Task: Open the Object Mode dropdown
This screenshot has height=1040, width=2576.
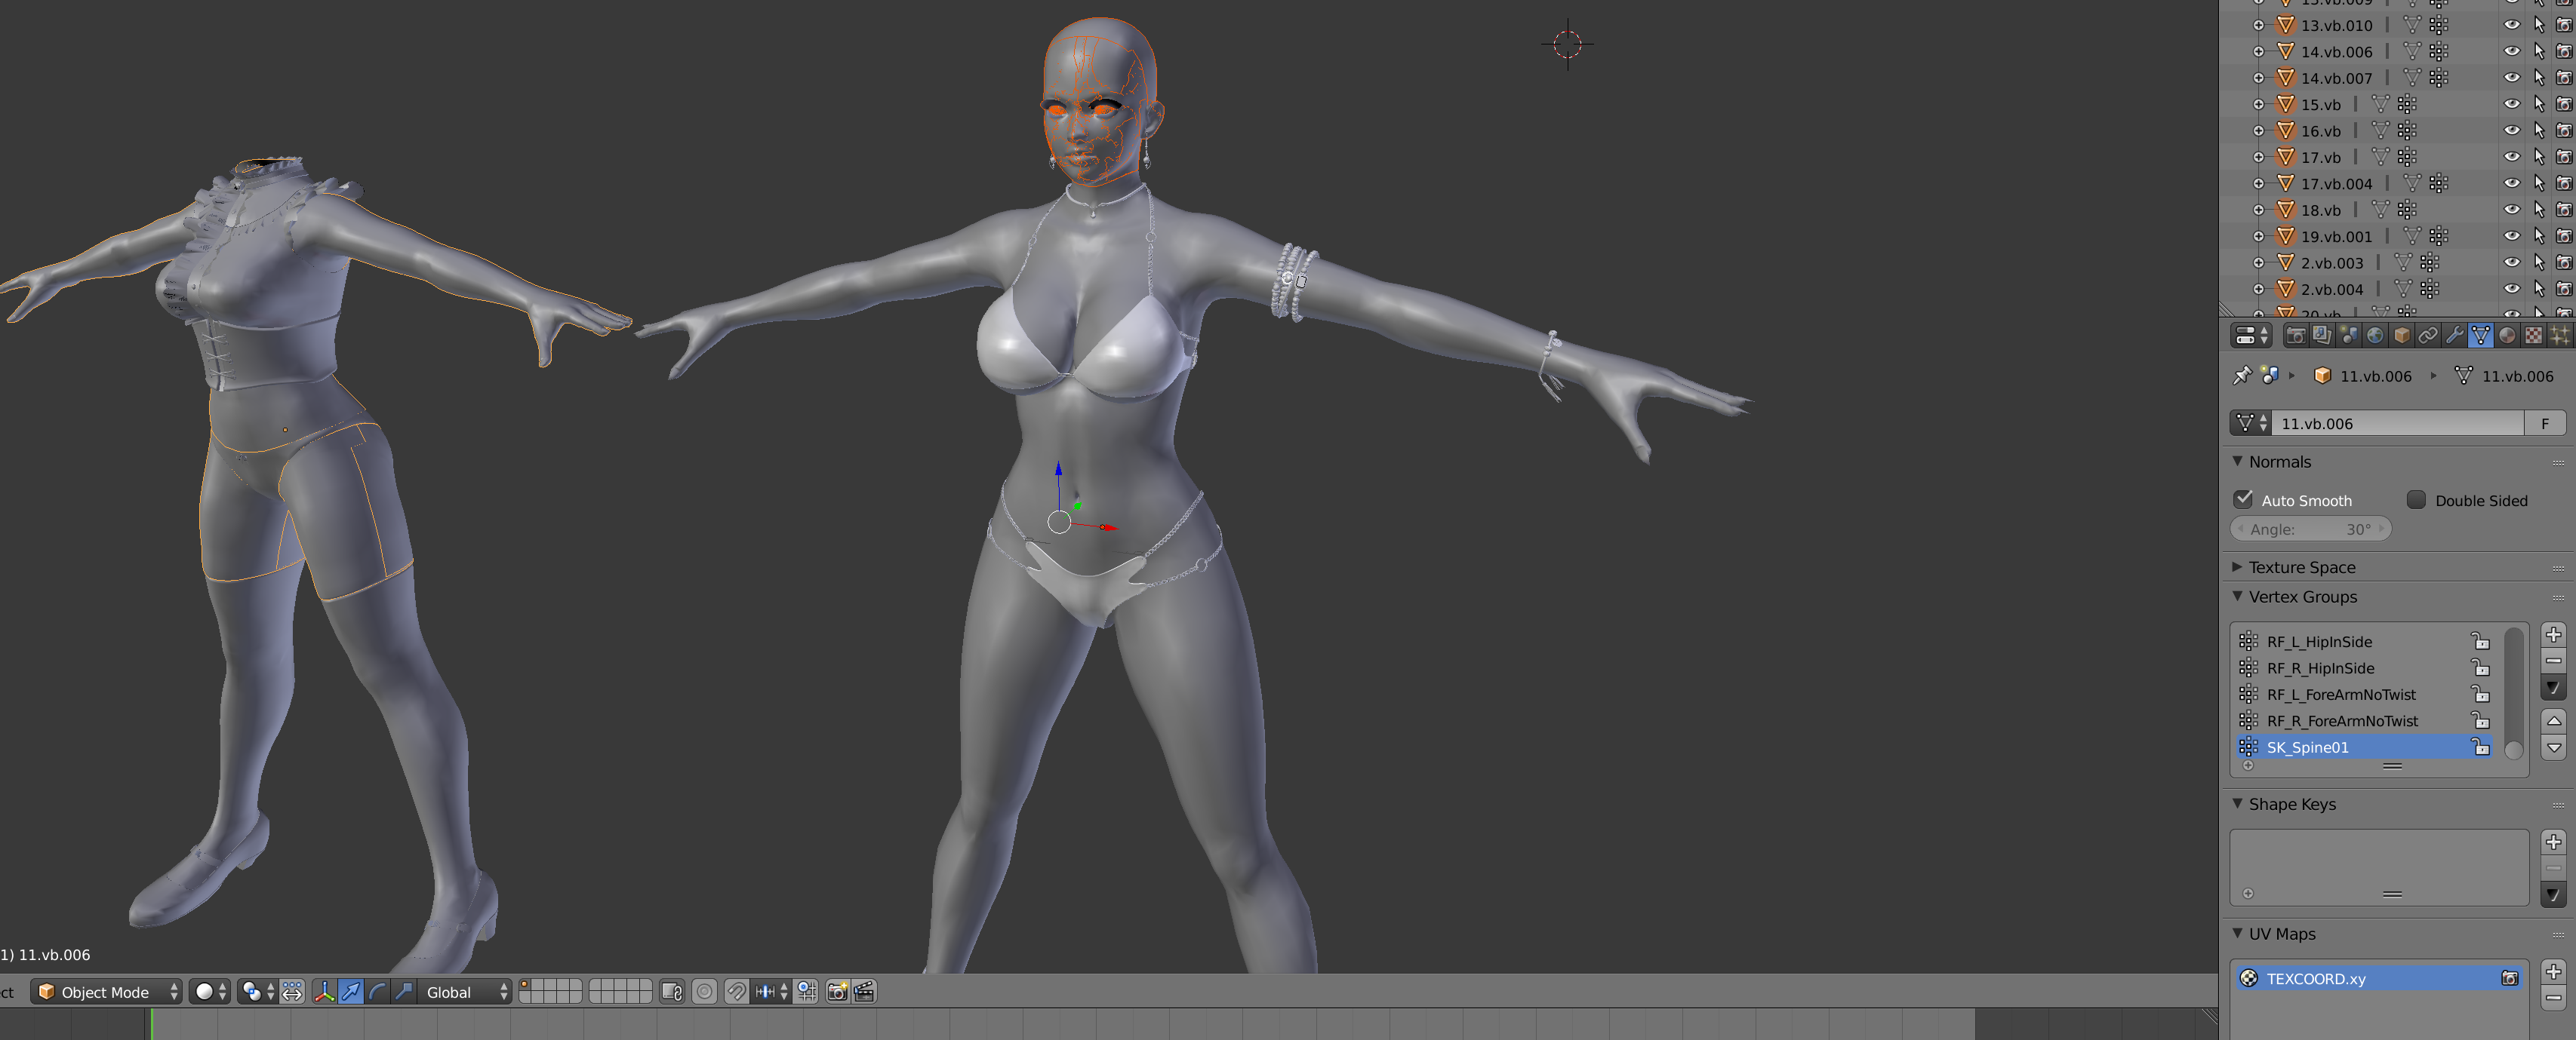Action: [x=106, y=992]
